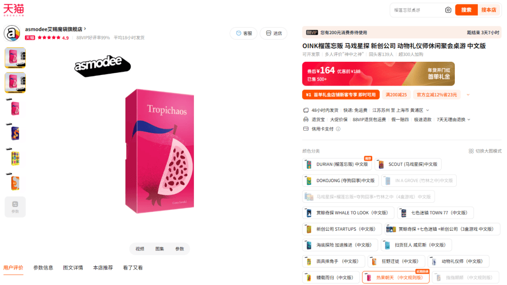Switch to 图文详情 tab
The width and height of the screenshot is (507, 285).
point(73,268)
